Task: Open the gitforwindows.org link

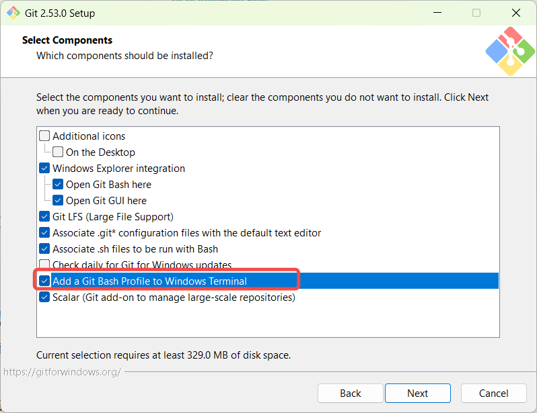Action: coord(62,371)
